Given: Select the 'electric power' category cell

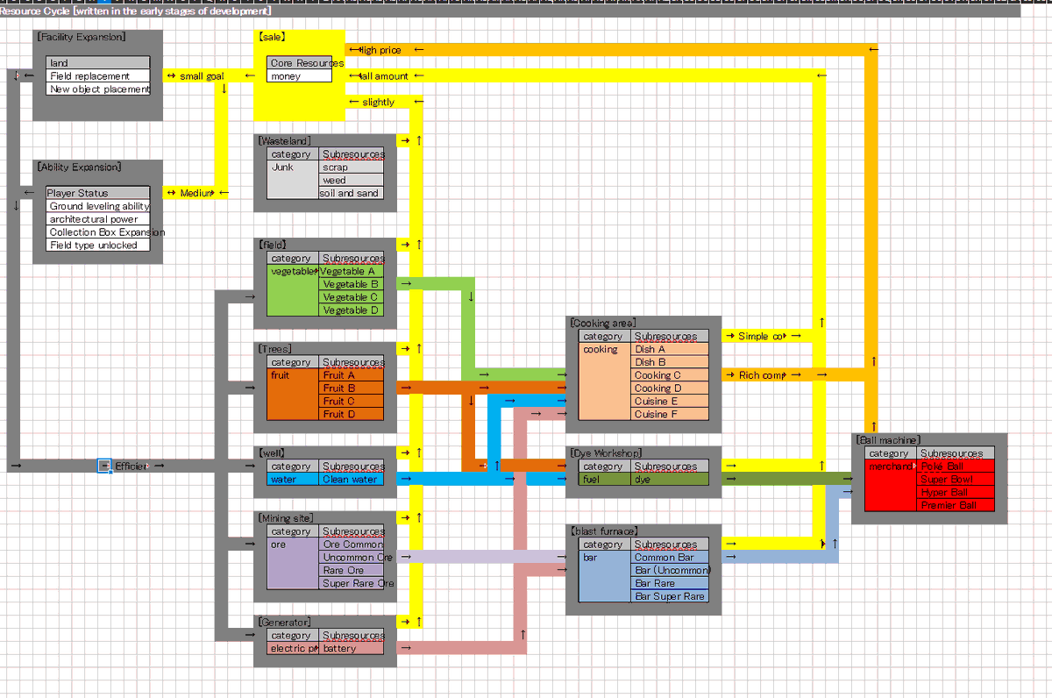Looking at the screenshot, I should [292, 648].
